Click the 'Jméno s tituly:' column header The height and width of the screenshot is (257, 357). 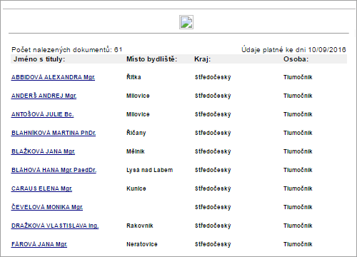coord(39,59)
